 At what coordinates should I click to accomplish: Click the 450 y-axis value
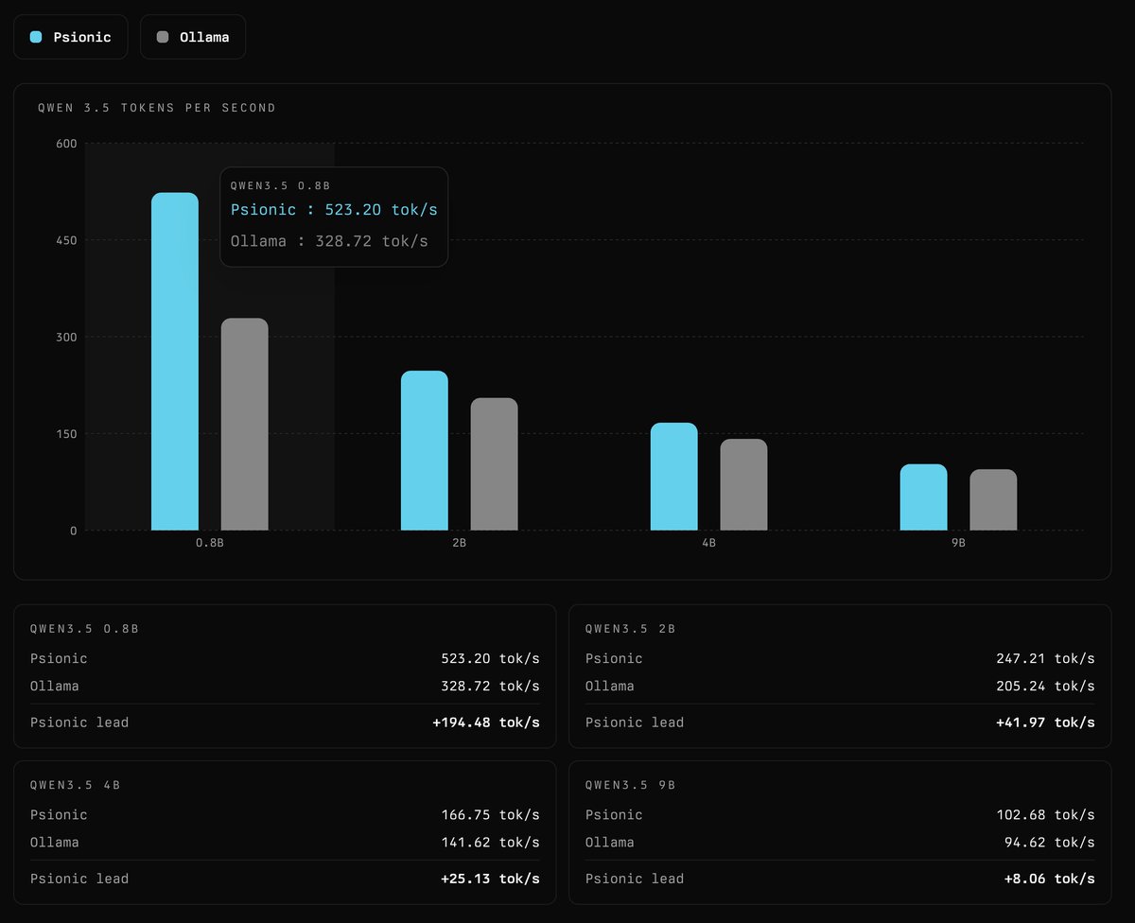[66, 240]
